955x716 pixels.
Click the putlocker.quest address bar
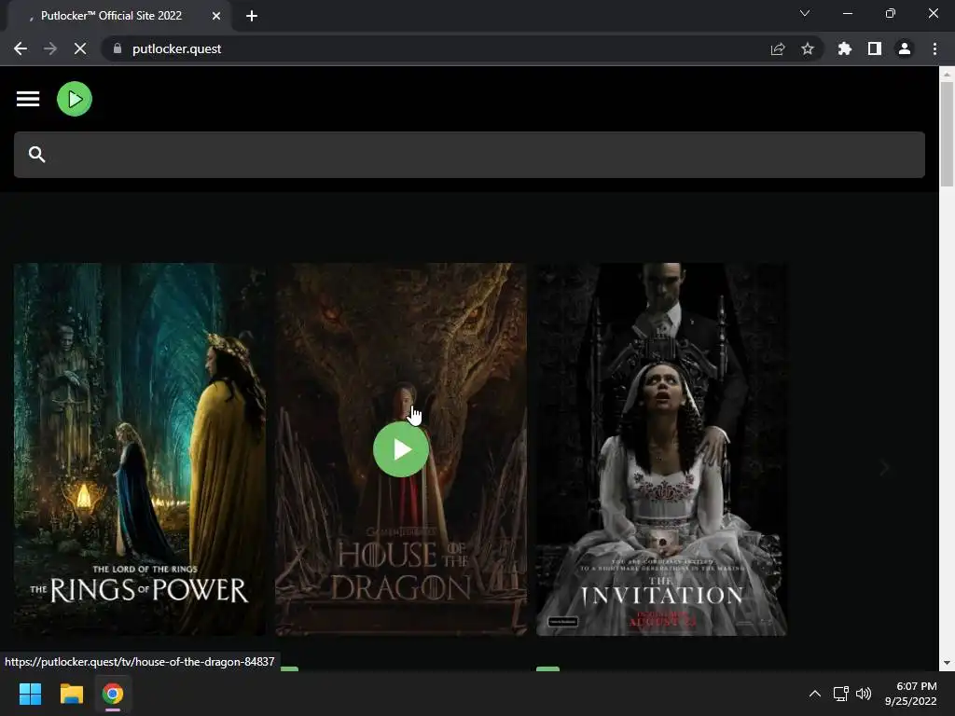176,48
